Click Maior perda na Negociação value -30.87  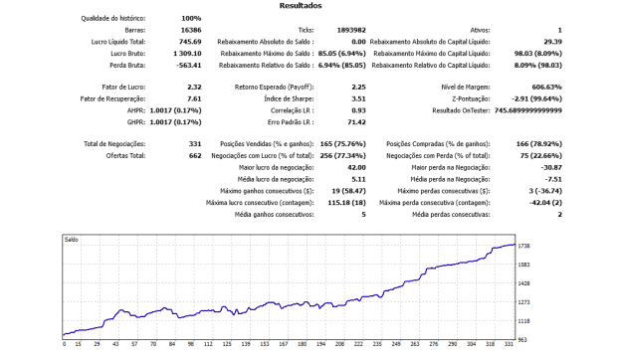coord(551,168)
